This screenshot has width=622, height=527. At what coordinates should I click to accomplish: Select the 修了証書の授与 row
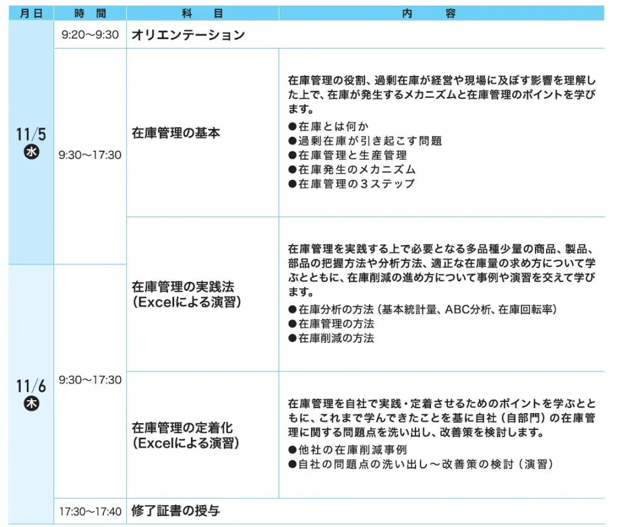pos(176,511)
